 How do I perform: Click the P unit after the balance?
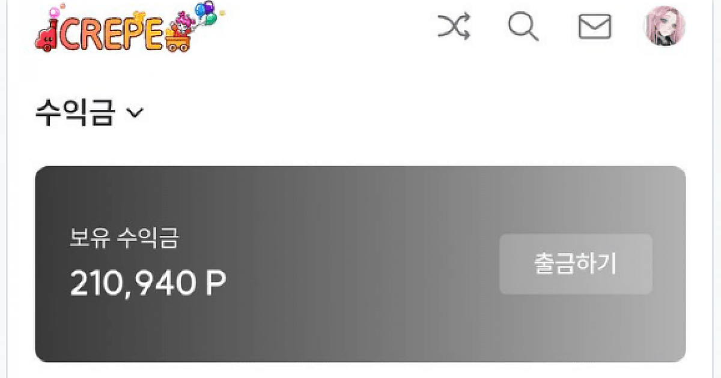point(216,283)
